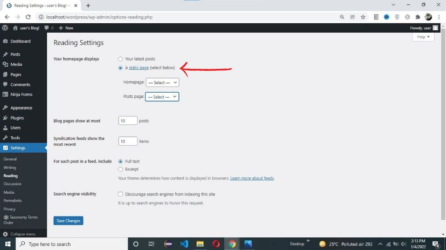Click the Blog pages show at most field
Viewport: 446px width, 250px height.
(x=128, y=121)
